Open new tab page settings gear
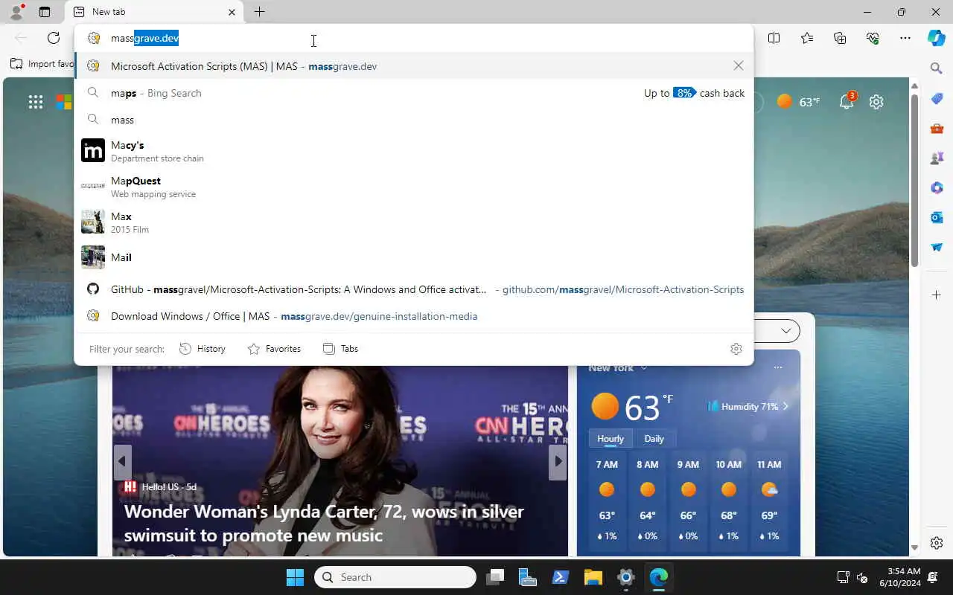Image resolution: width=953 pixels, height=595 pixels. 876,102
